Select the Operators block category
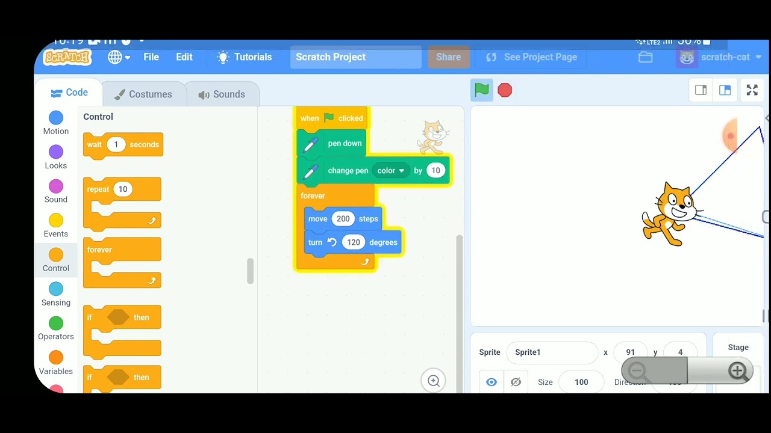Screen dimensions: 771x433 coord(56,329)
